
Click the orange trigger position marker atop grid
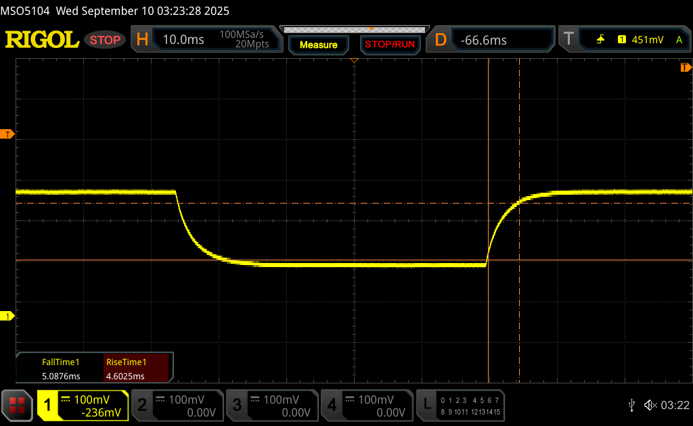(353, 62)
